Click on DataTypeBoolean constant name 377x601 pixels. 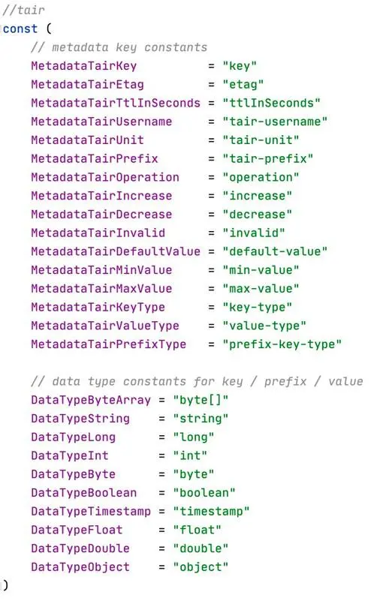(83, 492)
